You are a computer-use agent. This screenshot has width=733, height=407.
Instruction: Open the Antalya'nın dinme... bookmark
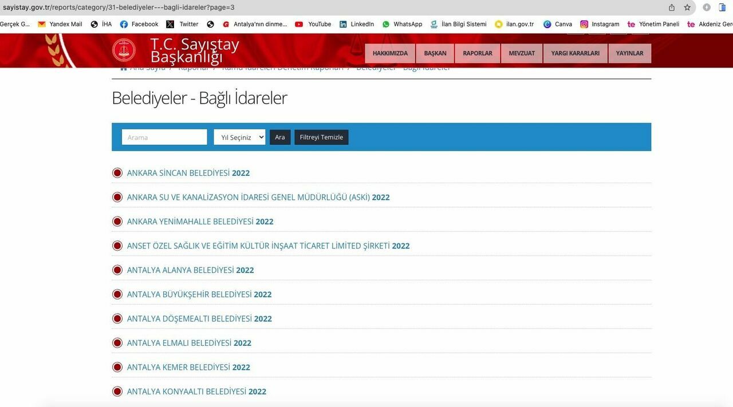click(255, 24)
